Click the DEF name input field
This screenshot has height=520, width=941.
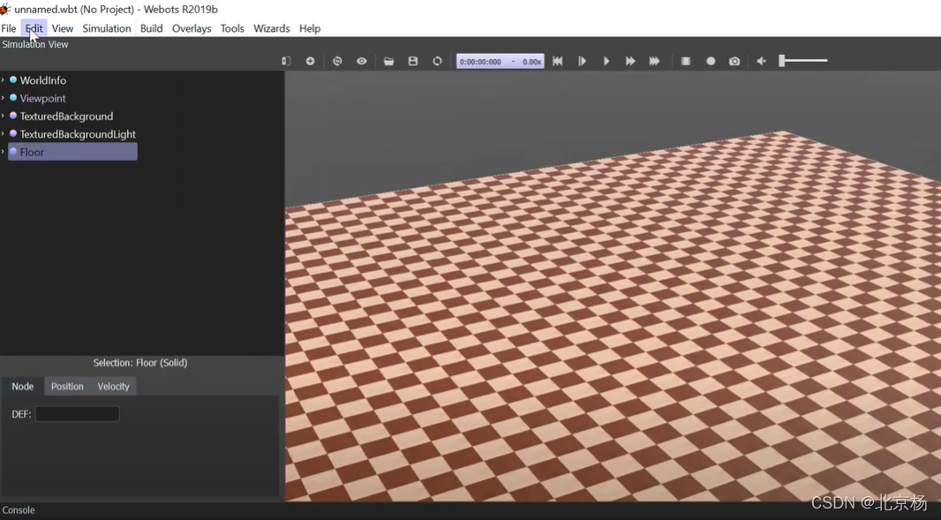pos(77,414)
